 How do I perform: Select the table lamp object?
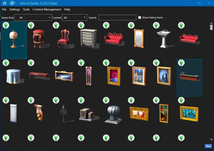[x=14, y=39]
